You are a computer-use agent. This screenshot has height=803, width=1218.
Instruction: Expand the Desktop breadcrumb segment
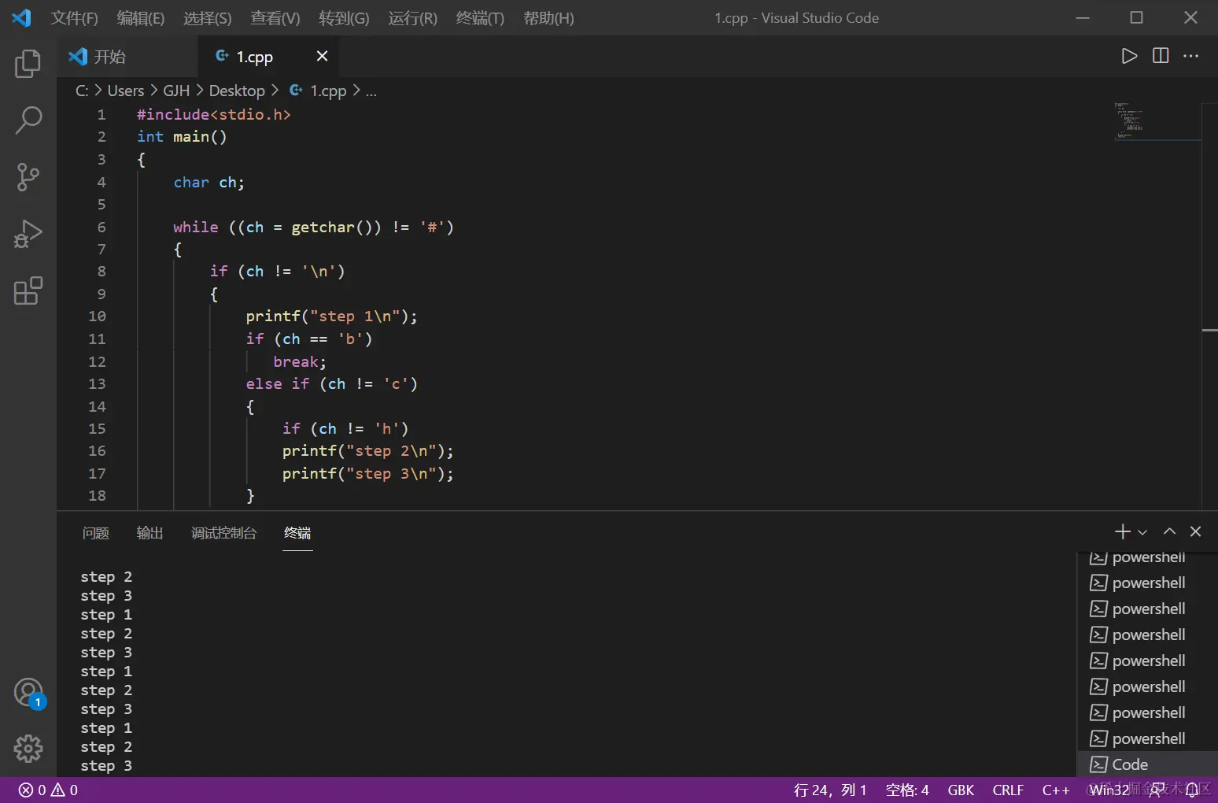pos(237,91)
